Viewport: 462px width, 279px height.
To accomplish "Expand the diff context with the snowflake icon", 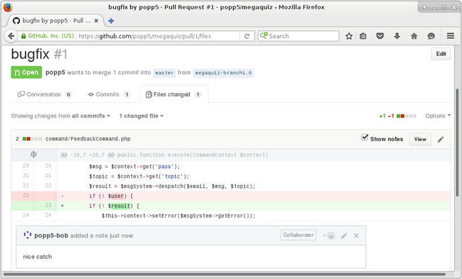I will click(33, 154).
